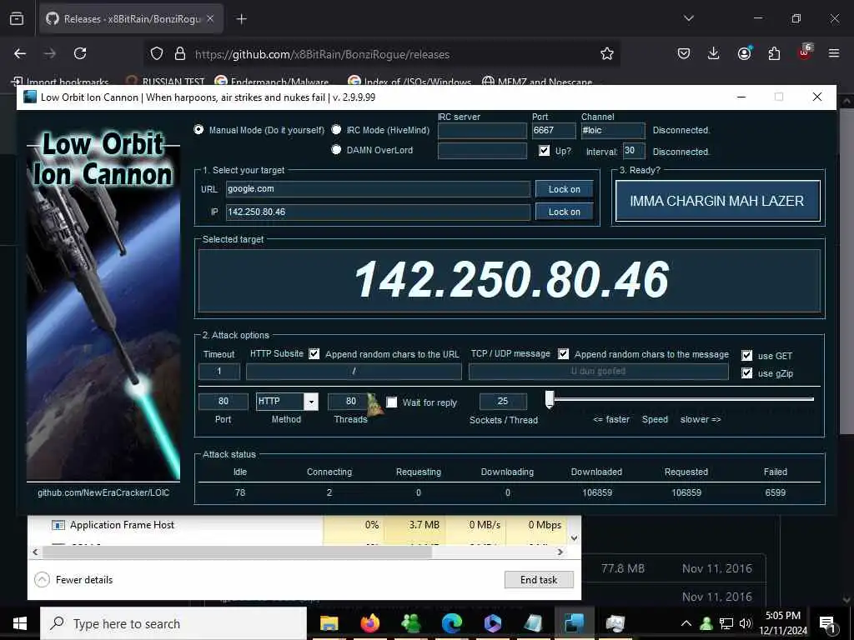The width and height of the screenshot is (854, 640).
Task: Open the tracking protection shield icon
Action: click(157, 53)
